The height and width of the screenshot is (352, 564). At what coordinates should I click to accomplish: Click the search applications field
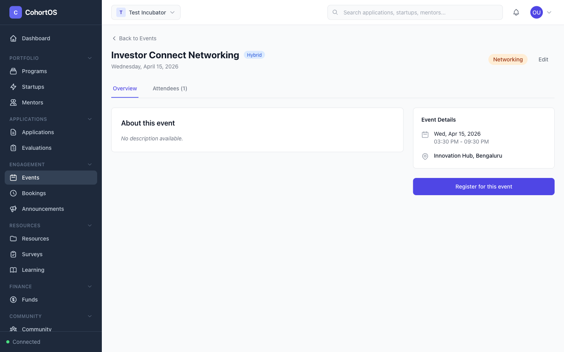(x=415, y=12)
